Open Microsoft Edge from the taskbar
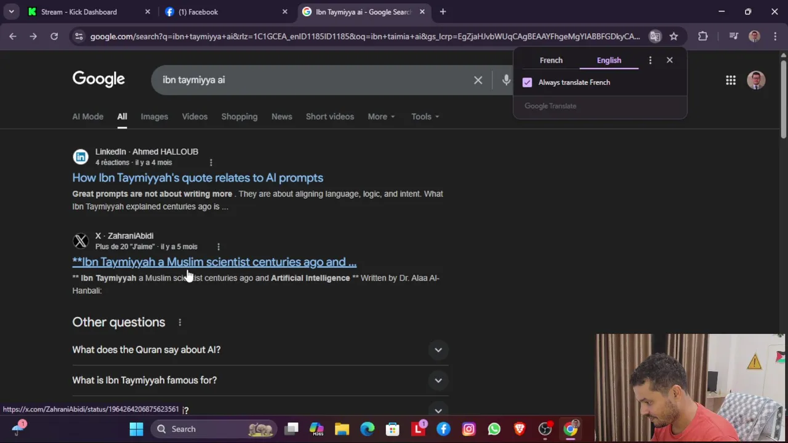Viewport: 788px width, 443px height. coord(367,429)
